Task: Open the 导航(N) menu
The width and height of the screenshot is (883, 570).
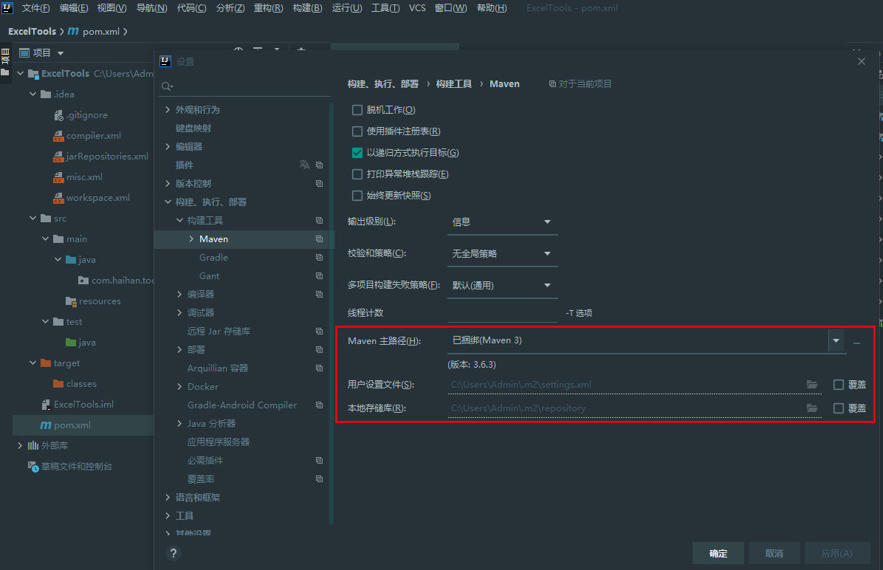Action: click(x=151, y=8)
